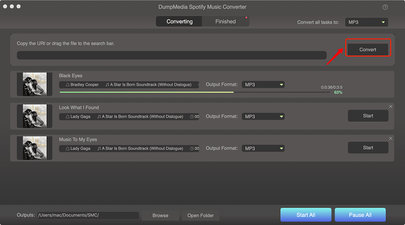
Task: Click the music note icon in Look What I Found row
Action: (99, 117)
